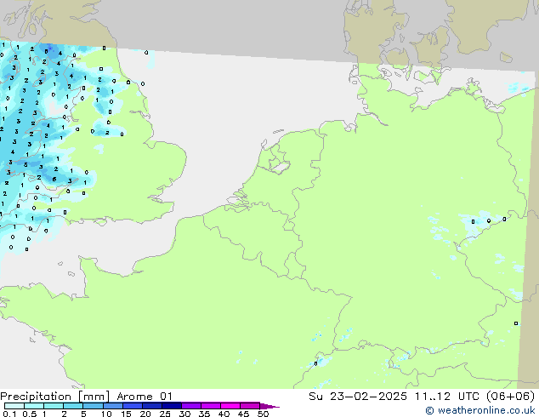Click the 0.1–0.5 mm legend color swatch
The image size is (539, 417).
[14, 406]
